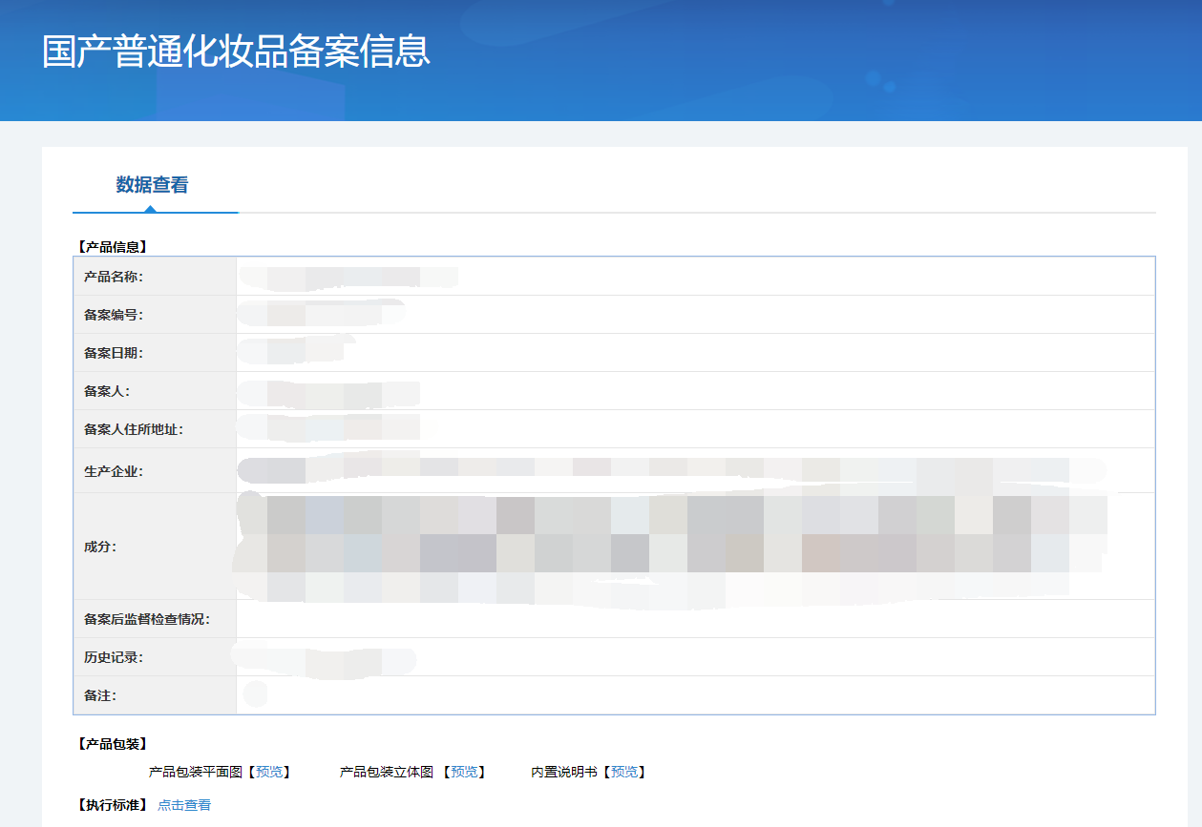Click the tab indicator triangle under 数据查看
The image size is (1202, 827).
point(150,209)
